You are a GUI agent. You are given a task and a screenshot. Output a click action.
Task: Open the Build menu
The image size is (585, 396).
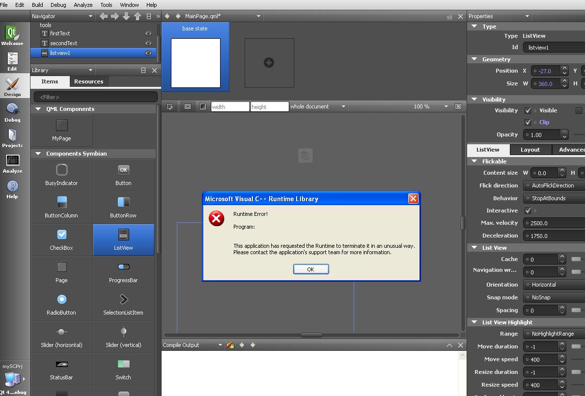(x=37, y=4)
